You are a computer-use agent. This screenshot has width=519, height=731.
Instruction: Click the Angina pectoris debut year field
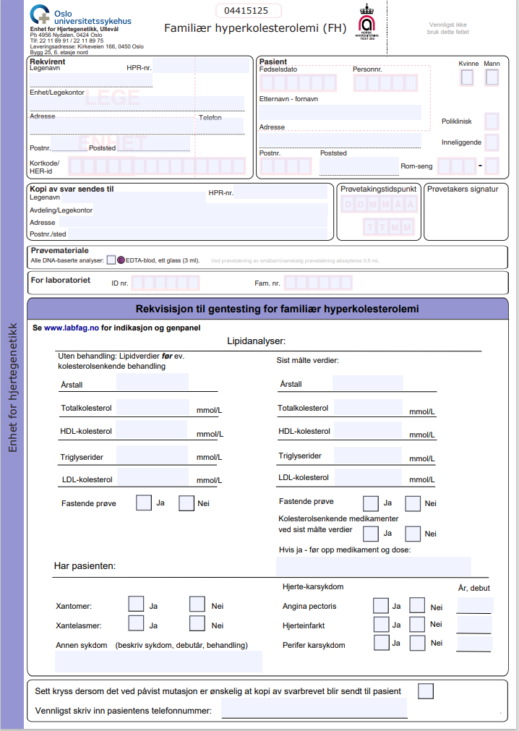tap(475, 606)
